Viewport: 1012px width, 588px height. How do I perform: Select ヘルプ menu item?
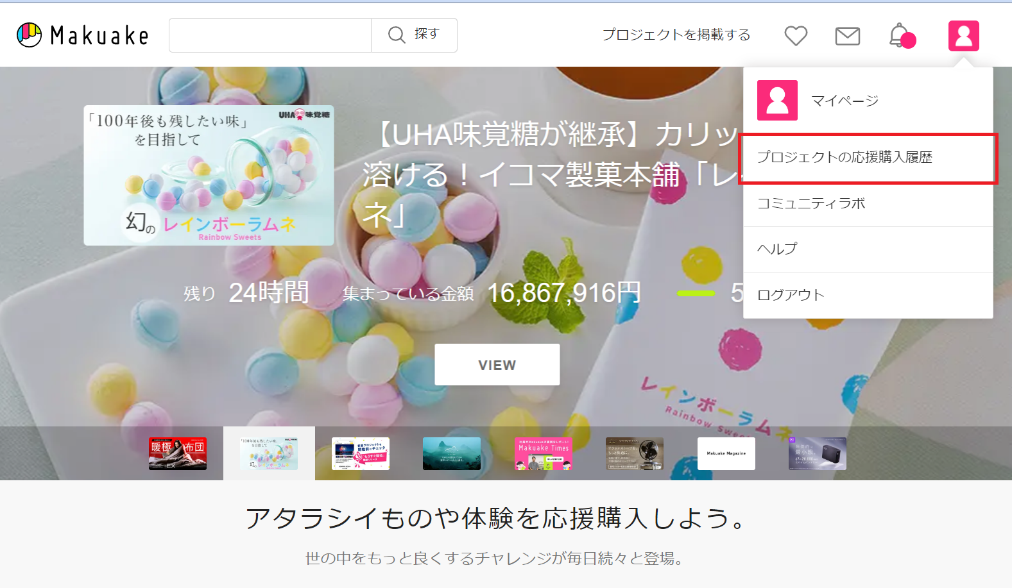pos(868,249)
